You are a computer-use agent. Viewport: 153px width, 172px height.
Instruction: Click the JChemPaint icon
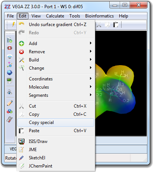21,166
